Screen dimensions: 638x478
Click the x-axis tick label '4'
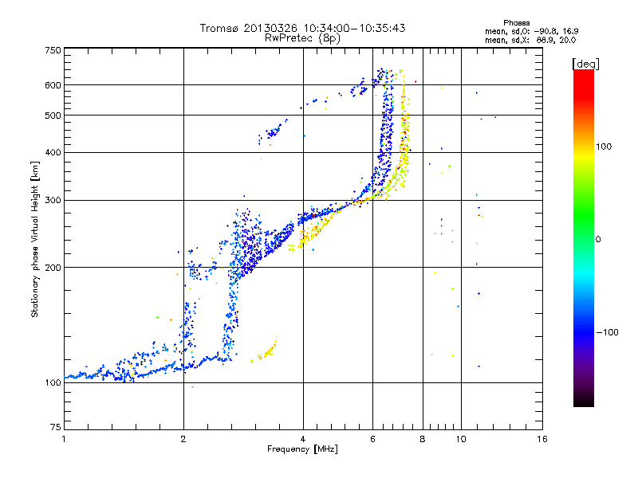pyautogui.click(x=303, y=439)
